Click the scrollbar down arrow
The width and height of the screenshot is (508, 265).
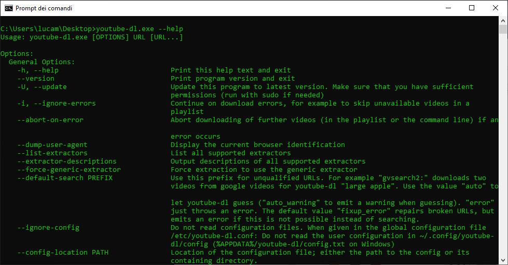point(503,260)
